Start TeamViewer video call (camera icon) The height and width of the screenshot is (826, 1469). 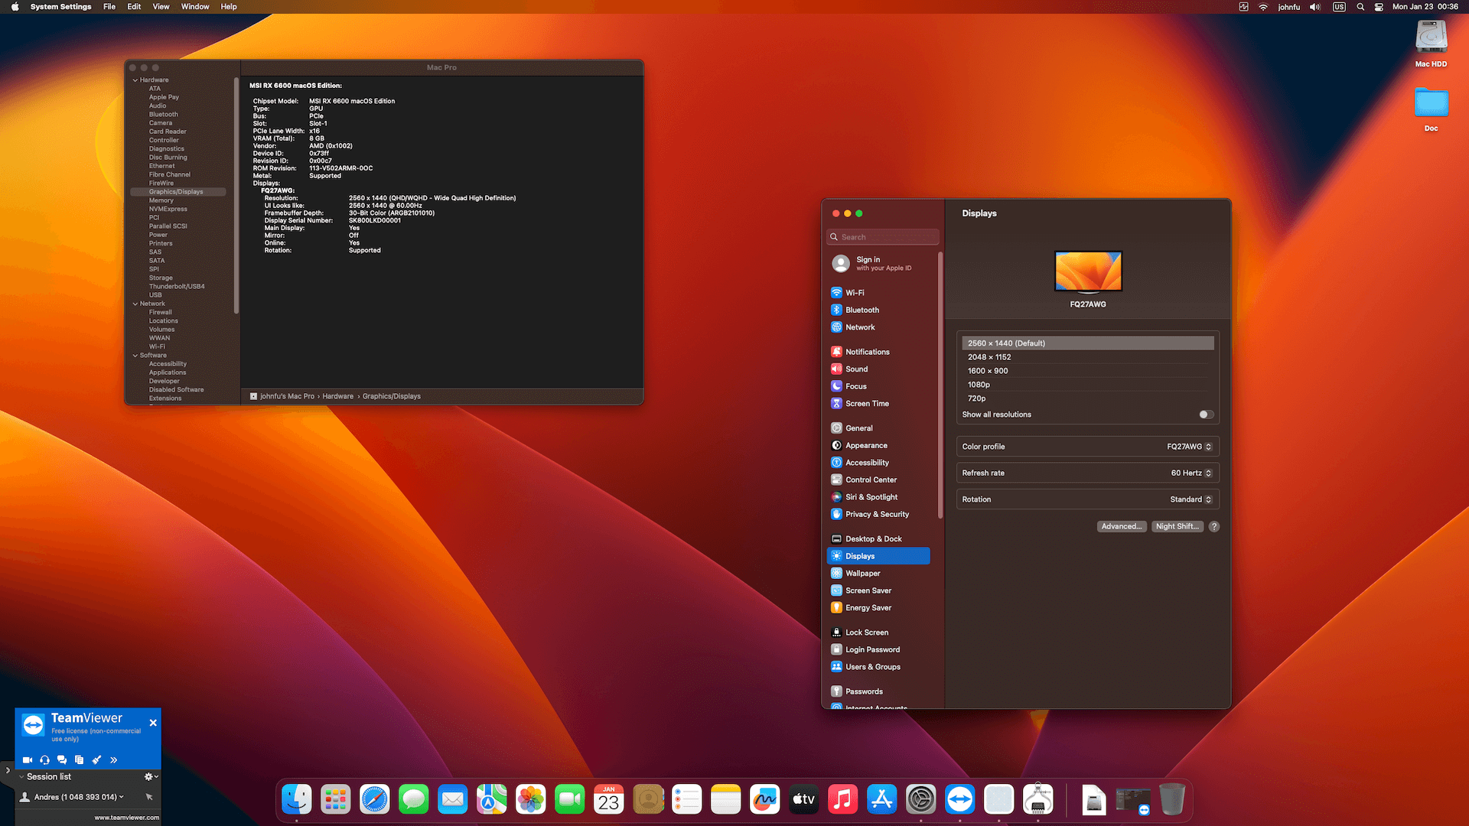coord(28,760)
